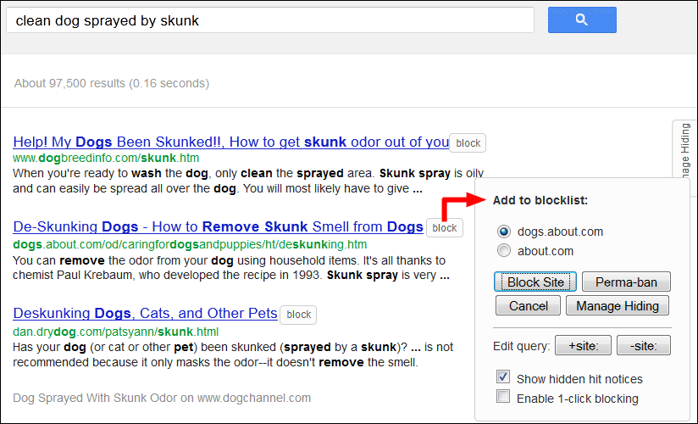This screenshot has height=424, width=698.
Task: Open Deskunking Dogs, Cats, and Other Pets
Action: tap(145, 313)
